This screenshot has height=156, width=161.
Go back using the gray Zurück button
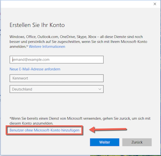(137, 142)
